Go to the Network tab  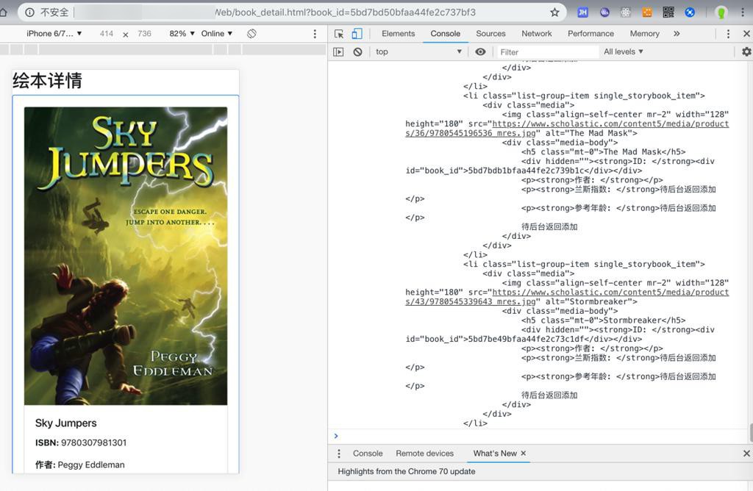536,34
